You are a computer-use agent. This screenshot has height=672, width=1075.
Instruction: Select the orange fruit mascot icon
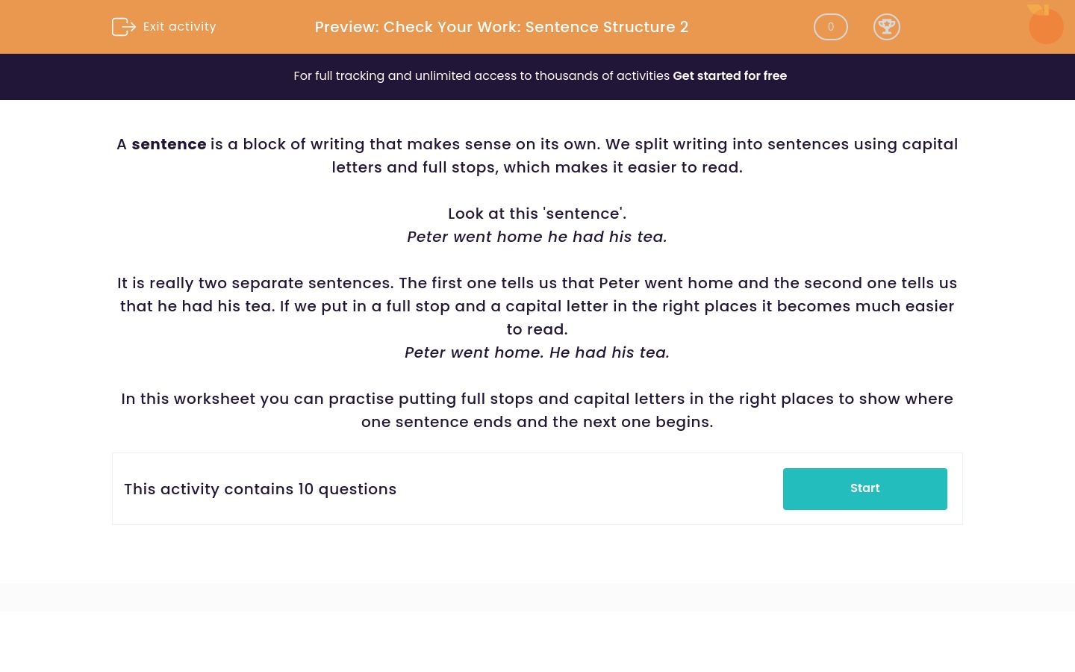1045,25
